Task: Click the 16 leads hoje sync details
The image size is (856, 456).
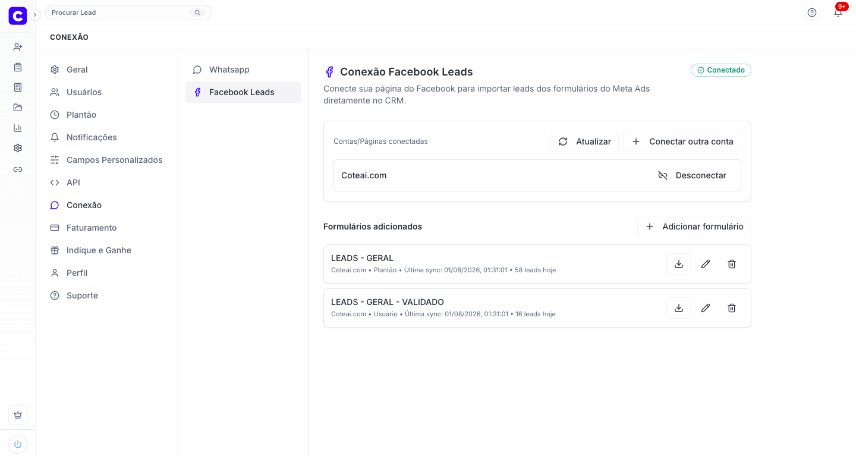Action: (x=443, y=314)
